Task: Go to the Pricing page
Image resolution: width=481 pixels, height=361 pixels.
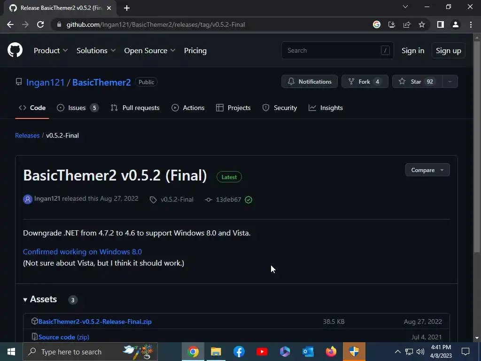Action: coord(195,50)
